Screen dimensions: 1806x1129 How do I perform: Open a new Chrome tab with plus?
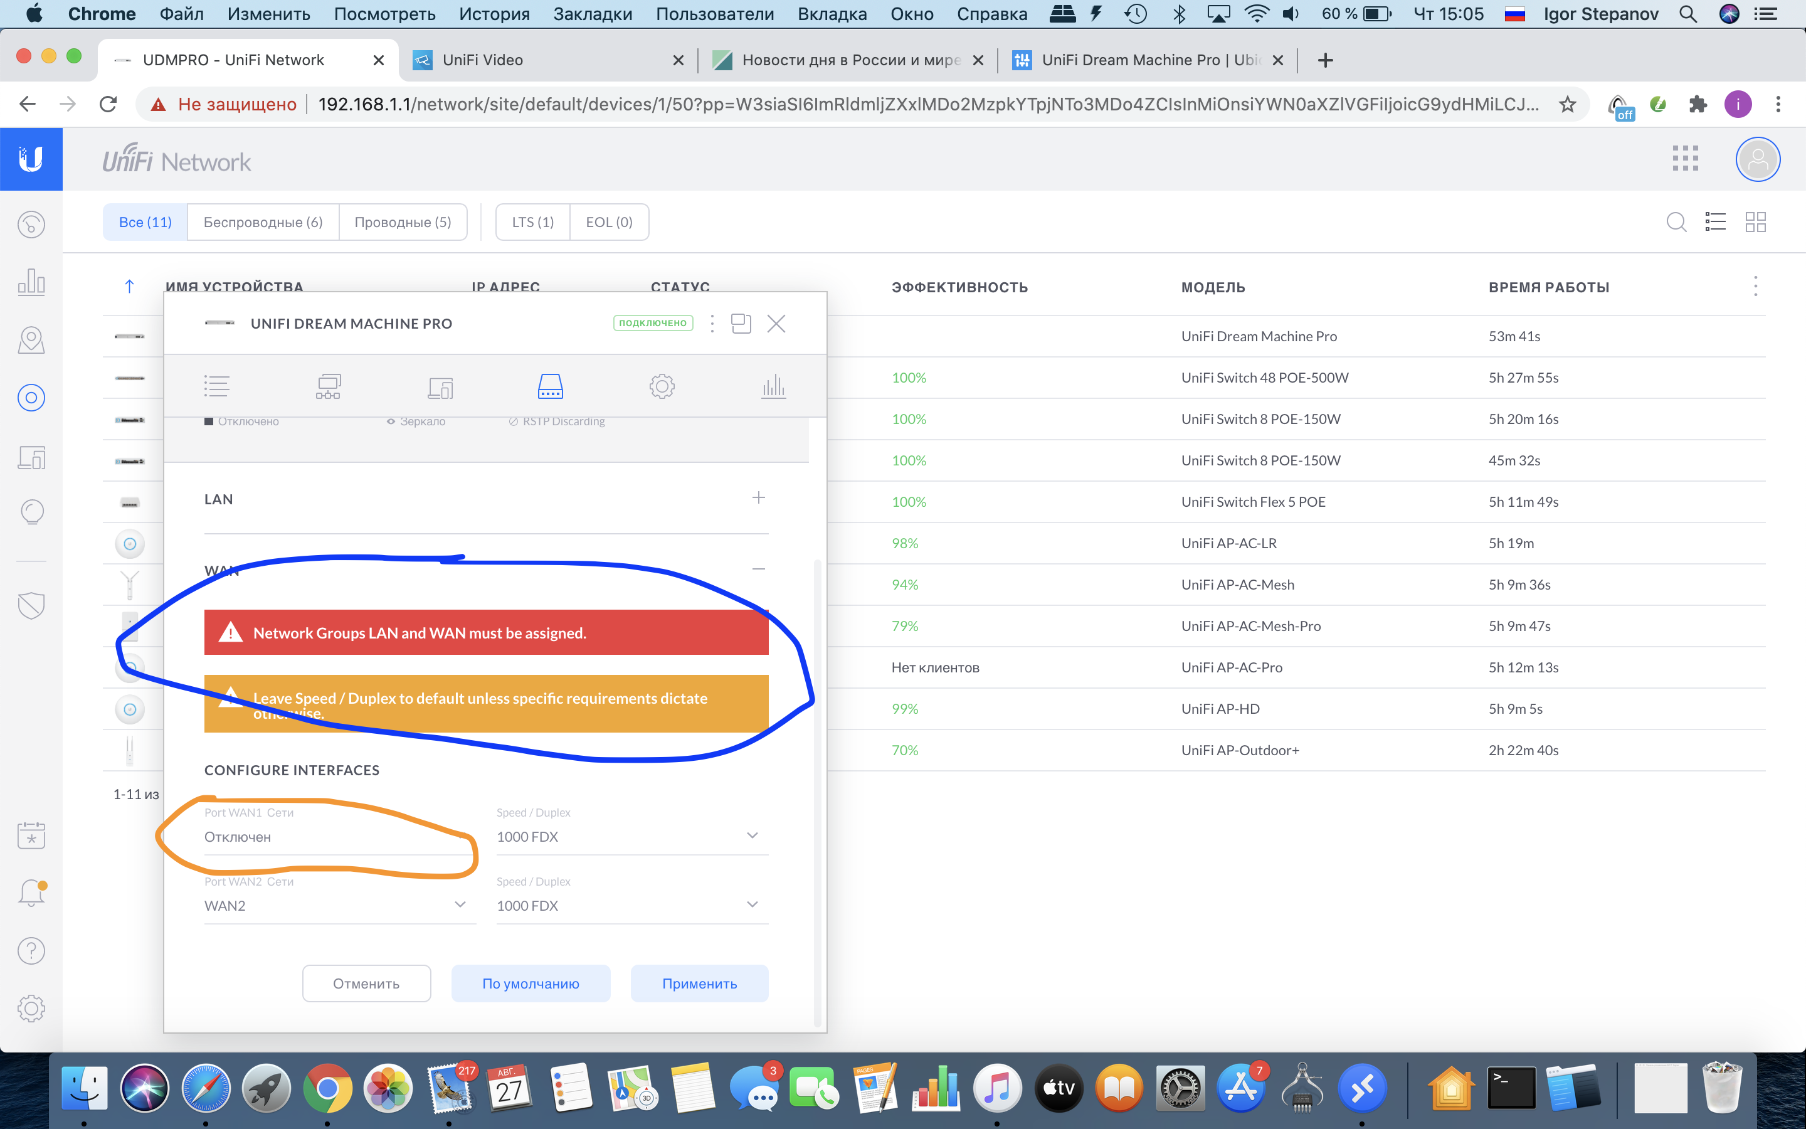click(x=1326, y=60)
